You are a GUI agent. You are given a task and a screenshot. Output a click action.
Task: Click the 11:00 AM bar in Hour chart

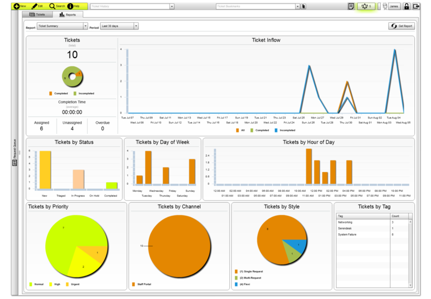point(309,166)
